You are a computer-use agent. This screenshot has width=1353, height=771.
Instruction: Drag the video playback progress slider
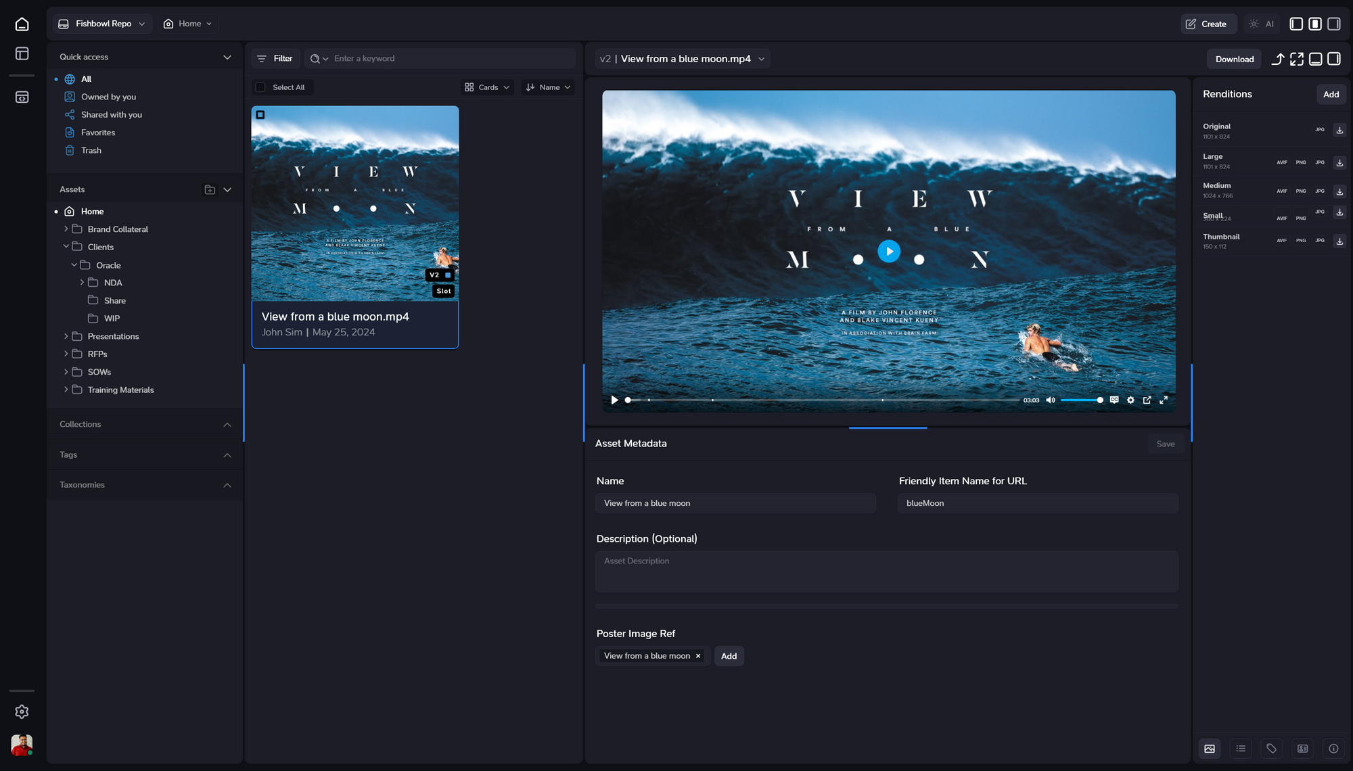628,400
